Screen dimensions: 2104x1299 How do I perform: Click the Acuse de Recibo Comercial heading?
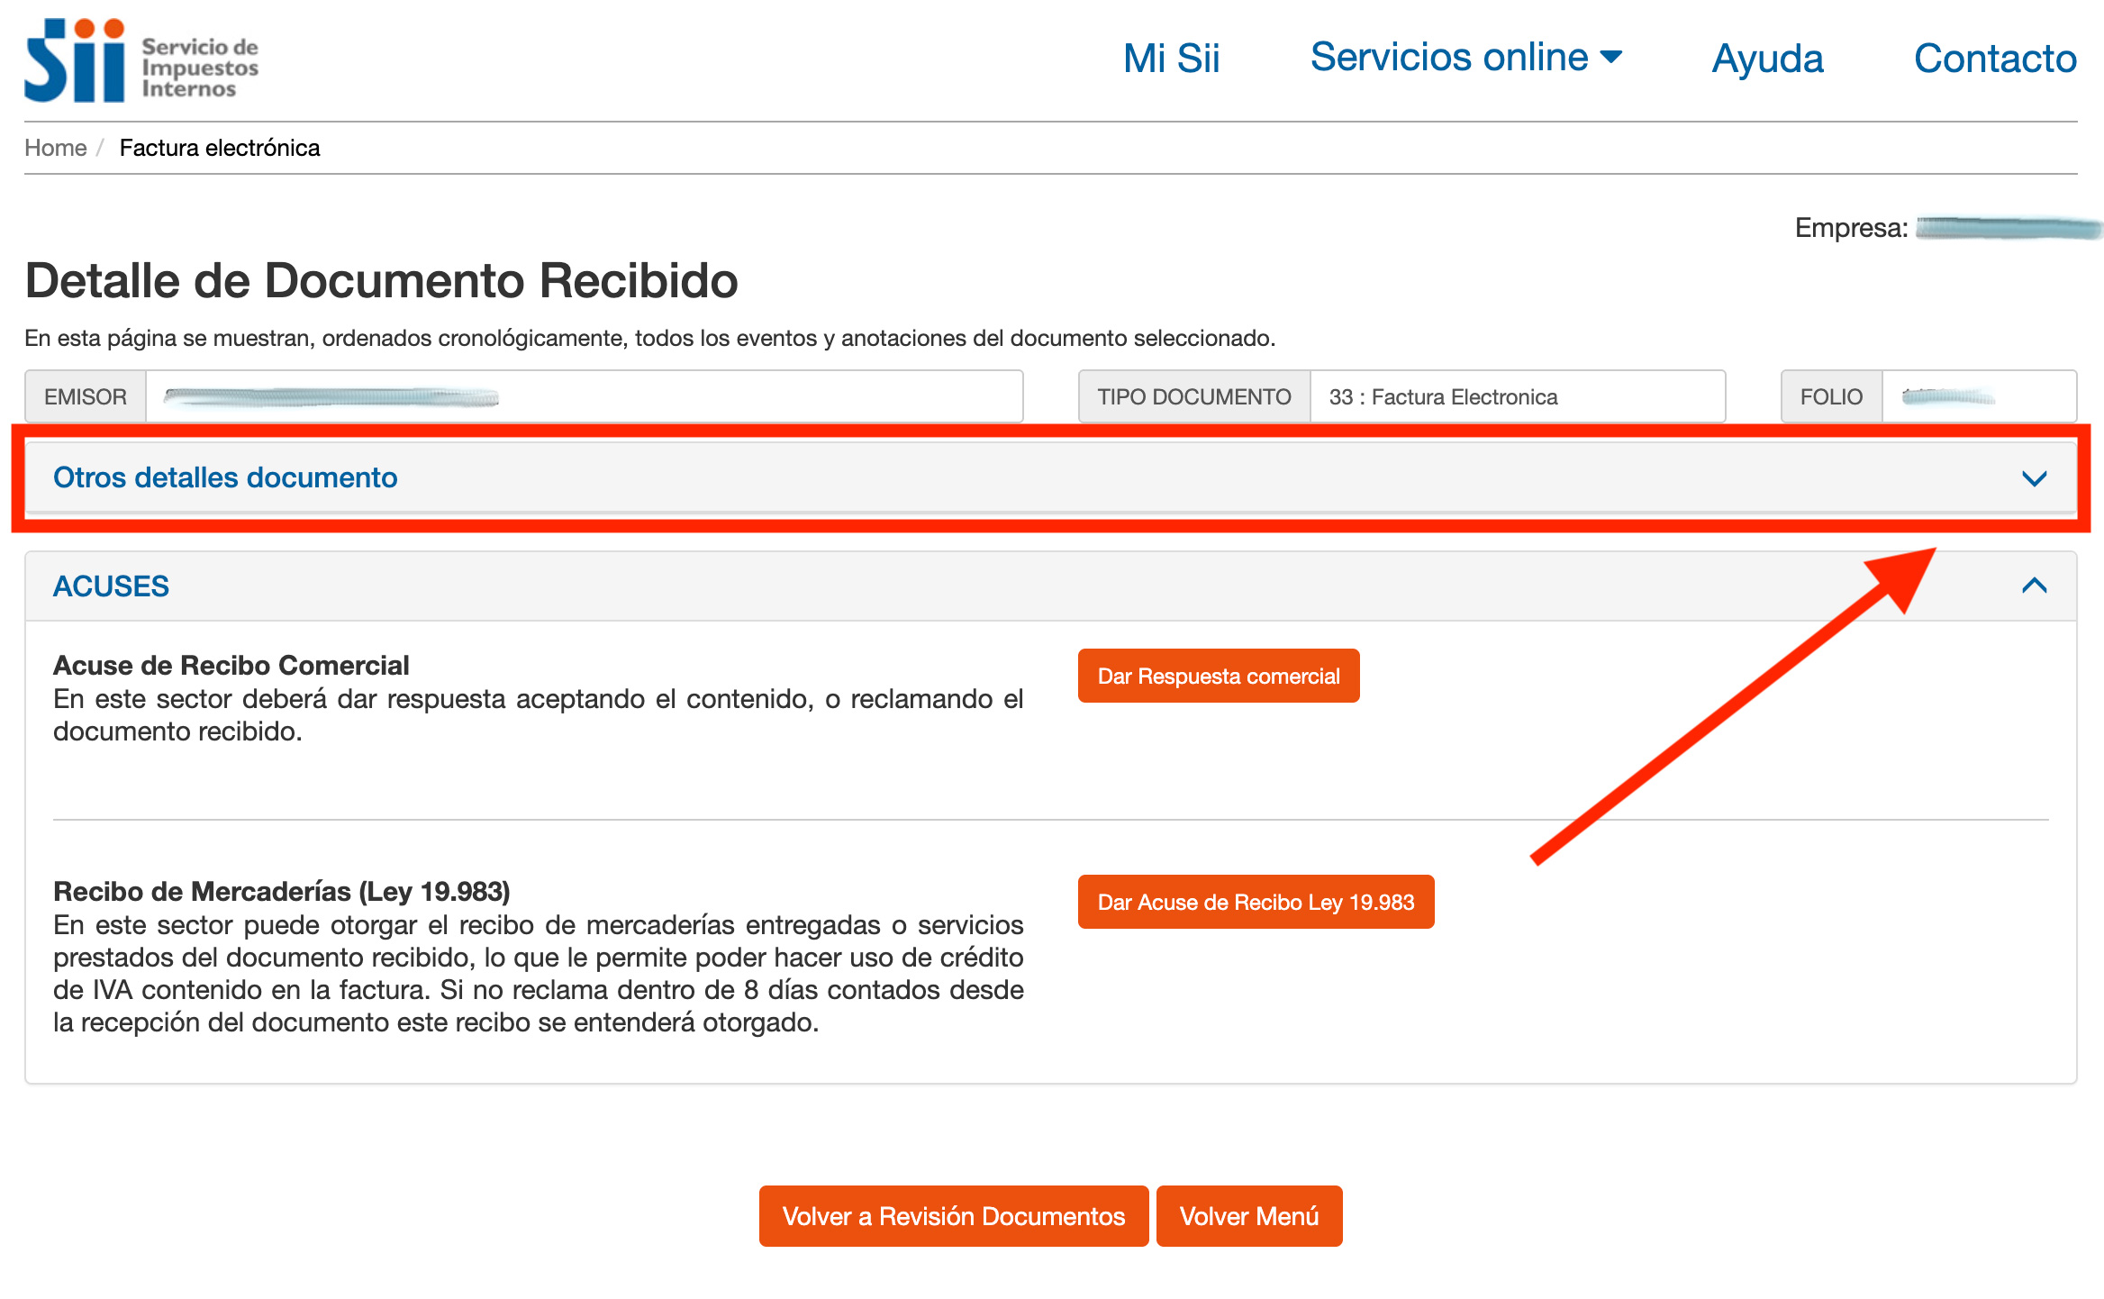point(231,665)
